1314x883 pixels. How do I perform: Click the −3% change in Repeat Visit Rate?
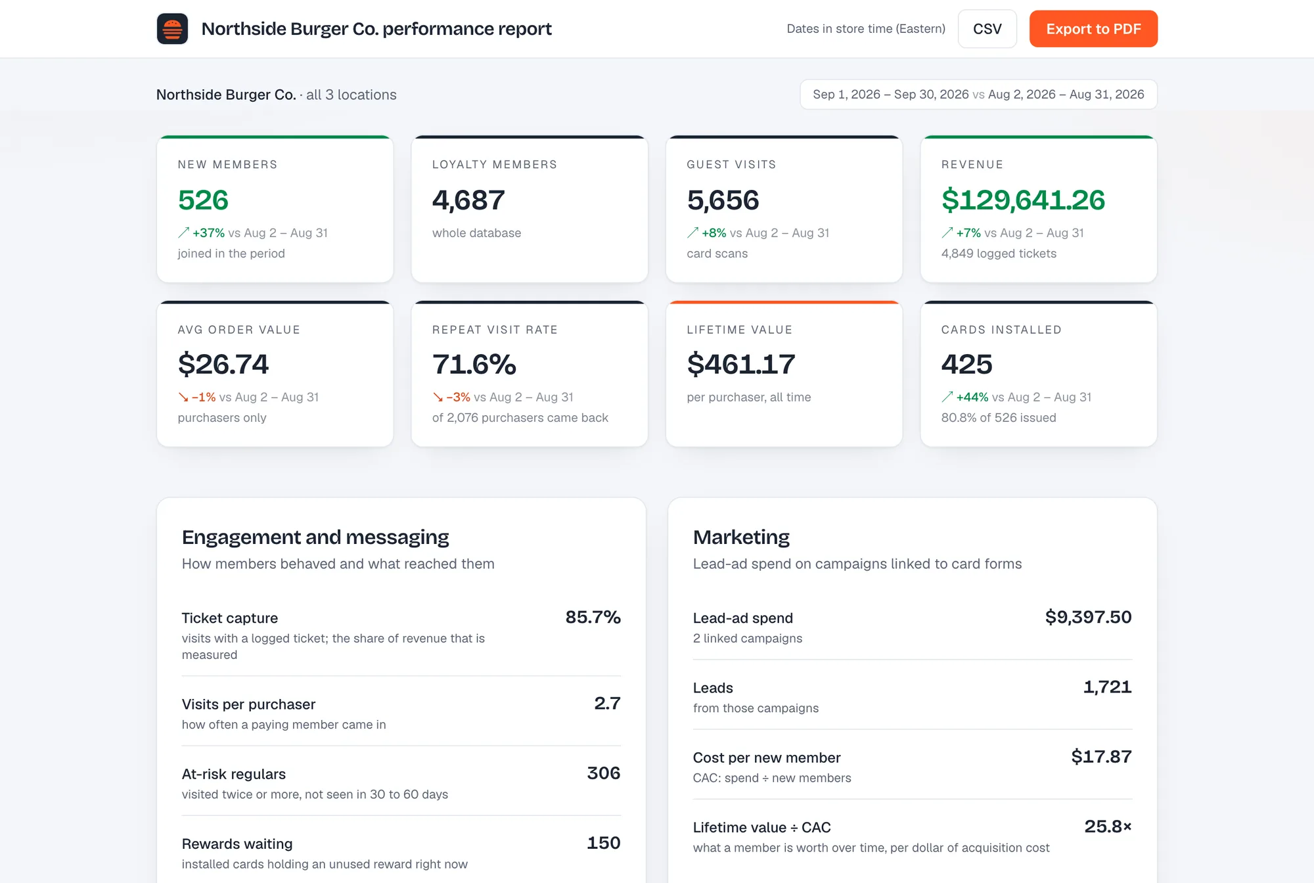point(458,397)
